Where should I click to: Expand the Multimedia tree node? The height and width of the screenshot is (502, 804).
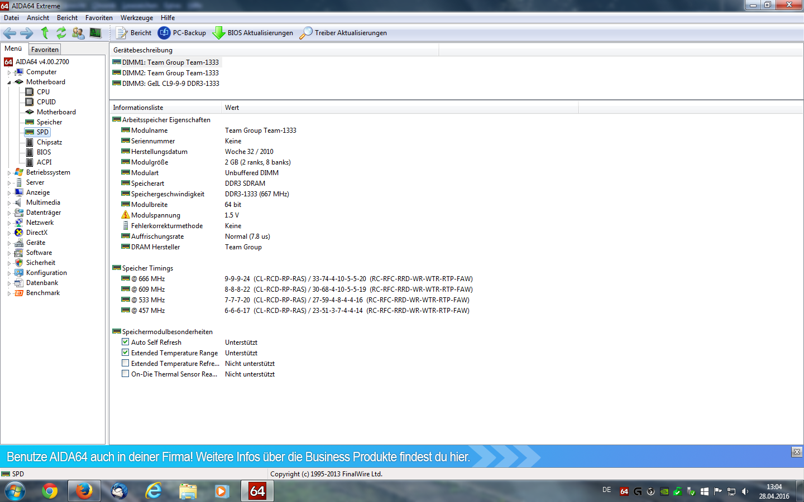[9, 203]
